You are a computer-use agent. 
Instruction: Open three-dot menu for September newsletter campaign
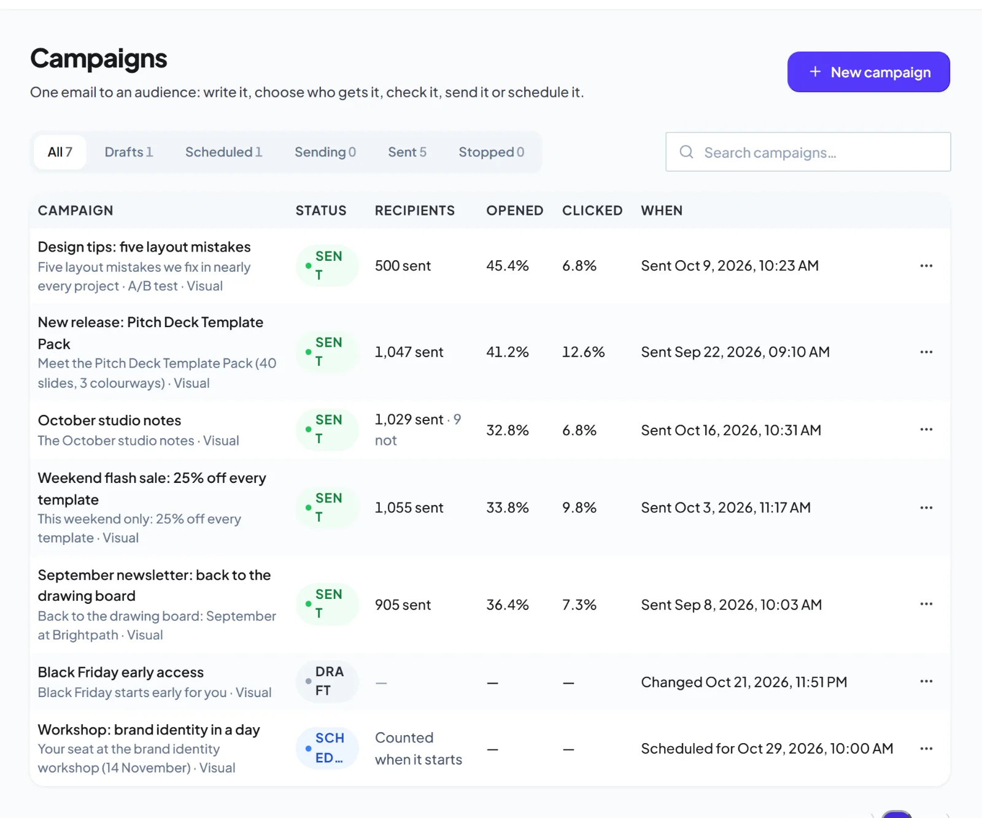click(926, 604)
